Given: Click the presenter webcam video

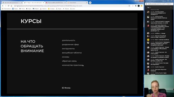Looking at the screenshot, I should (x=159, y=86).
